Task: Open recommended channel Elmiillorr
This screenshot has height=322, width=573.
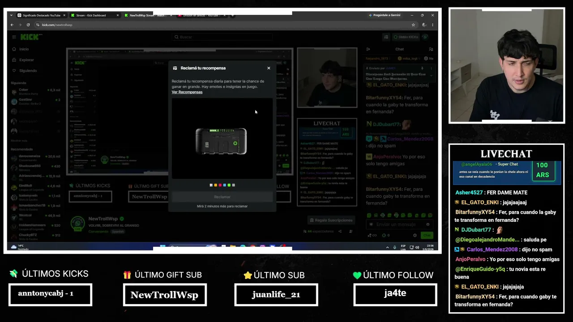Action: pos(36,186)
